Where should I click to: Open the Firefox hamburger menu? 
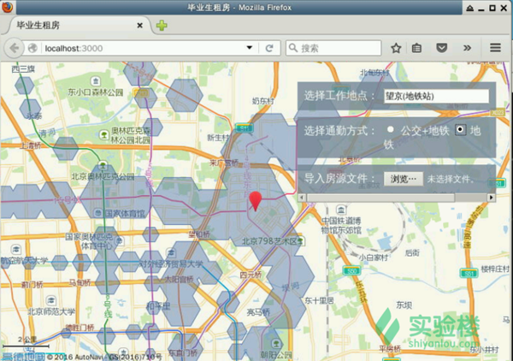(x=495, y=49)
